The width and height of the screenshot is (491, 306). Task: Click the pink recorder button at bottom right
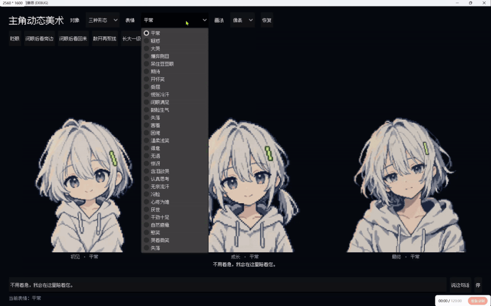477,301
